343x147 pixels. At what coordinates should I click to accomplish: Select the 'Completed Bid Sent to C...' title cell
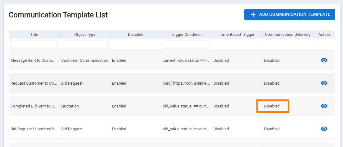tap(34, 106)
